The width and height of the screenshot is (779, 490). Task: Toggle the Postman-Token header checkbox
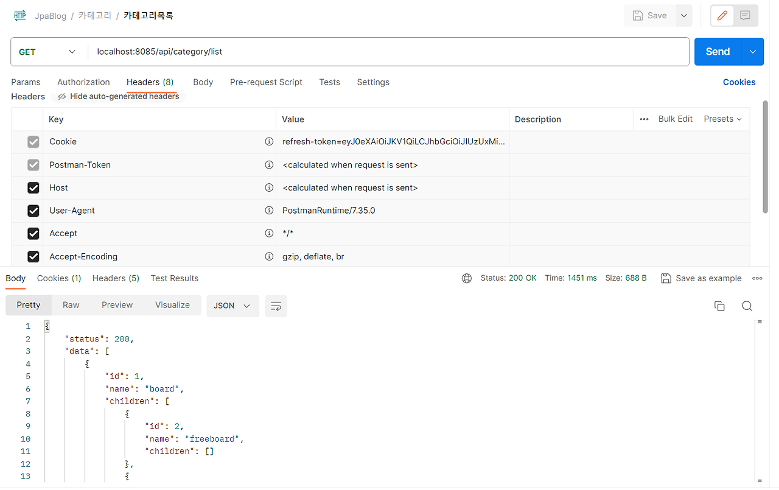click(x=33, y=165)
